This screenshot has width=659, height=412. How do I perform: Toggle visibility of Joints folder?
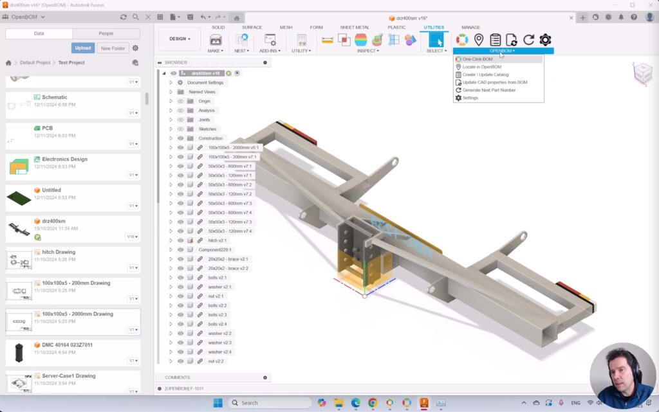pyautogui.click(x=180, y=120)
